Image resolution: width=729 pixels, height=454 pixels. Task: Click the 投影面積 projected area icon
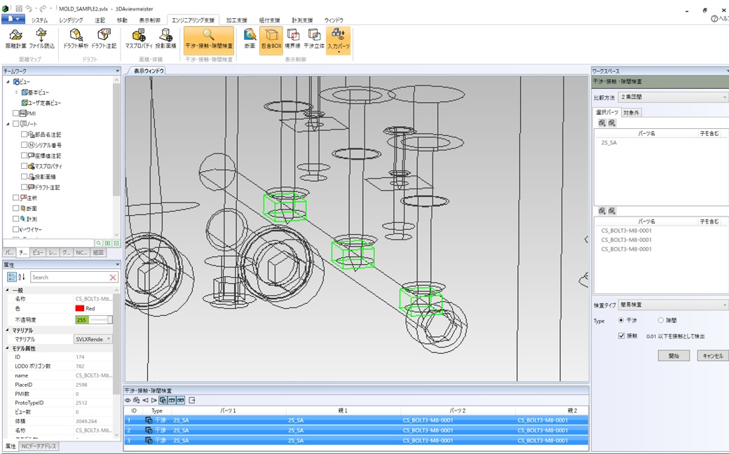click(x=166, y=39)
